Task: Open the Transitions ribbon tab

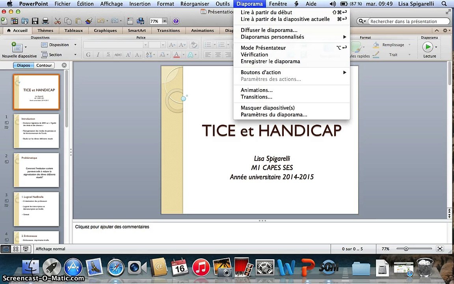Action: [x=168, y=30]
